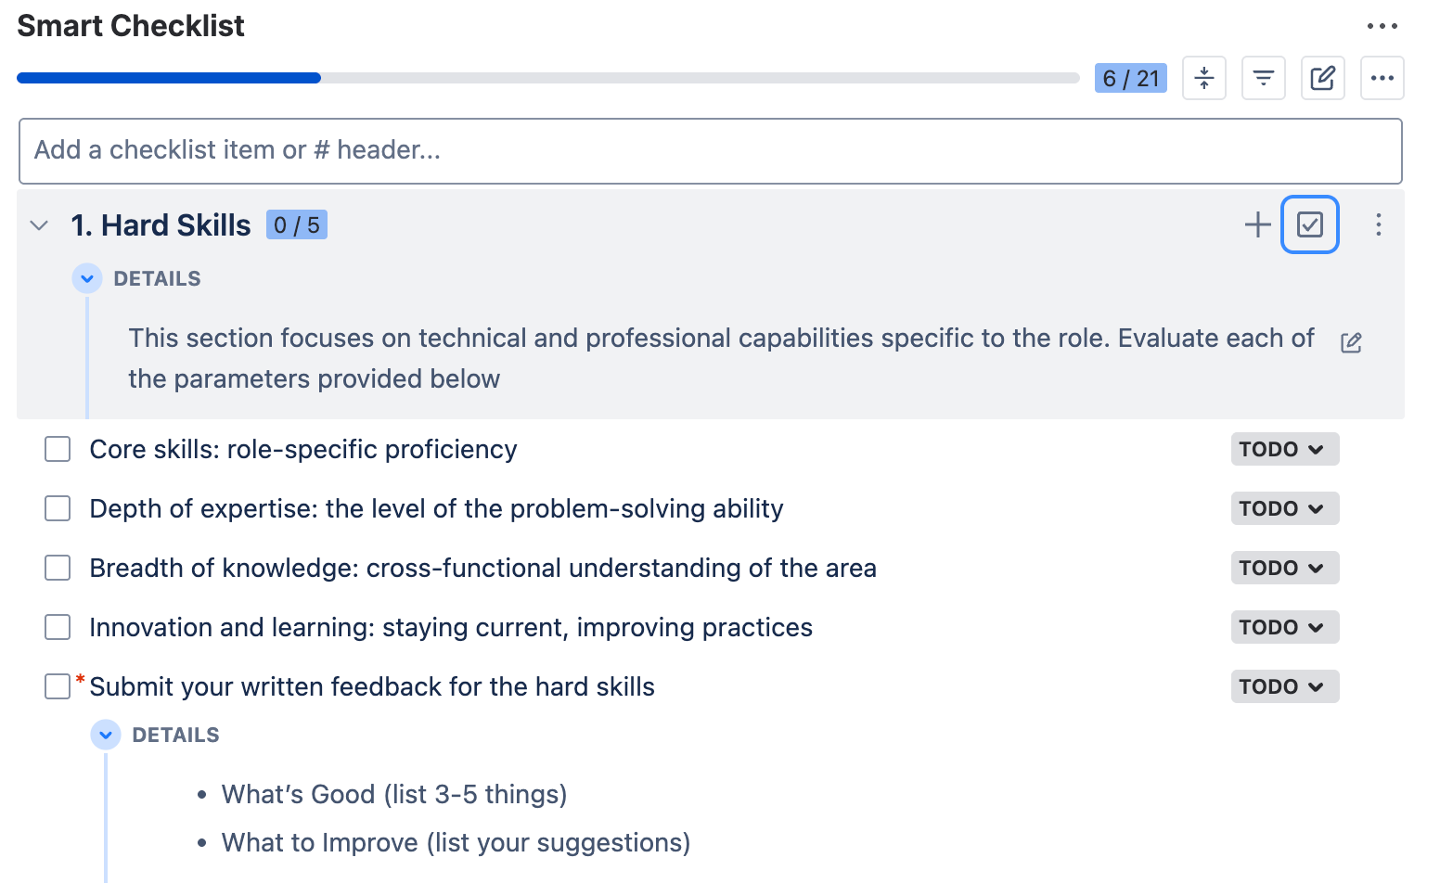Image resolution: width=1440 pixels, height=896 pixels.
Task: Click the 6 / 21 progress counter
Action: [x=1130, y=78]
